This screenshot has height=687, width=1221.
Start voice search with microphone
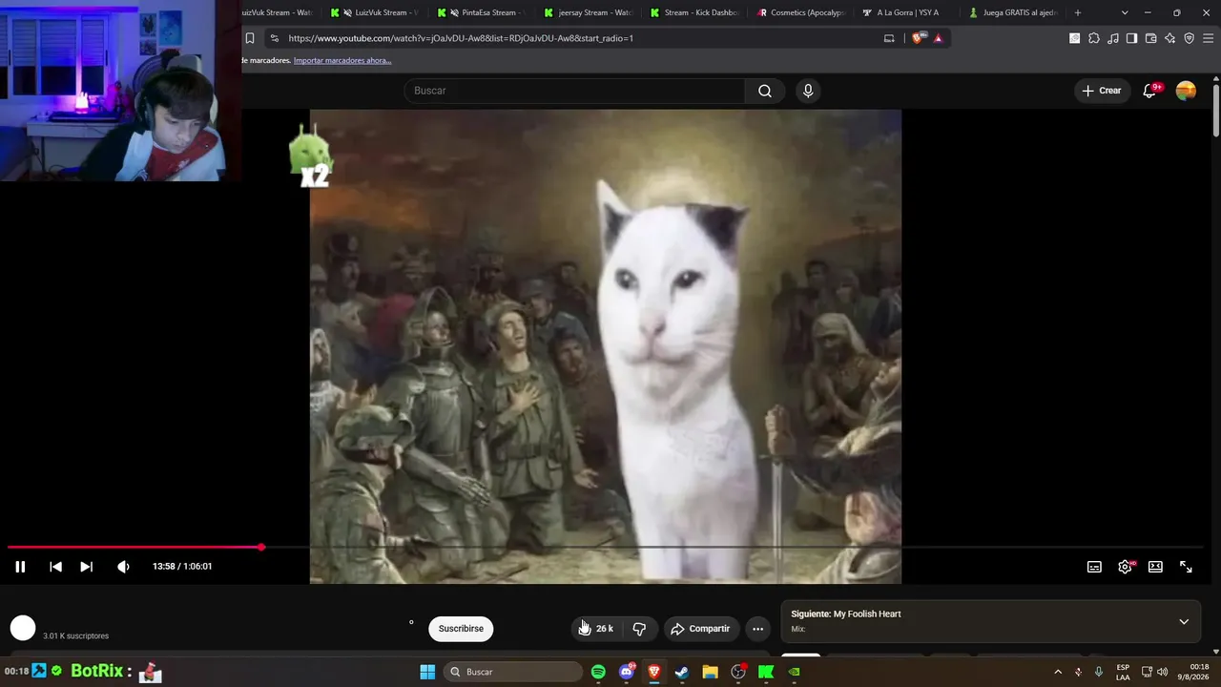click(x=808, y=91)
